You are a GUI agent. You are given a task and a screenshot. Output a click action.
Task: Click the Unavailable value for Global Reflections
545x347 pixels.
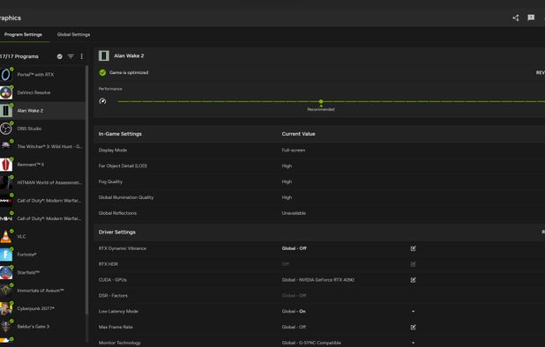click(294, 213)
